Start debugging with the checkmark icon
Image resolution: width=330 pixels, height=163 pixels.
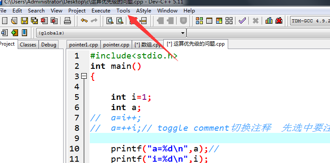[242, 21]
